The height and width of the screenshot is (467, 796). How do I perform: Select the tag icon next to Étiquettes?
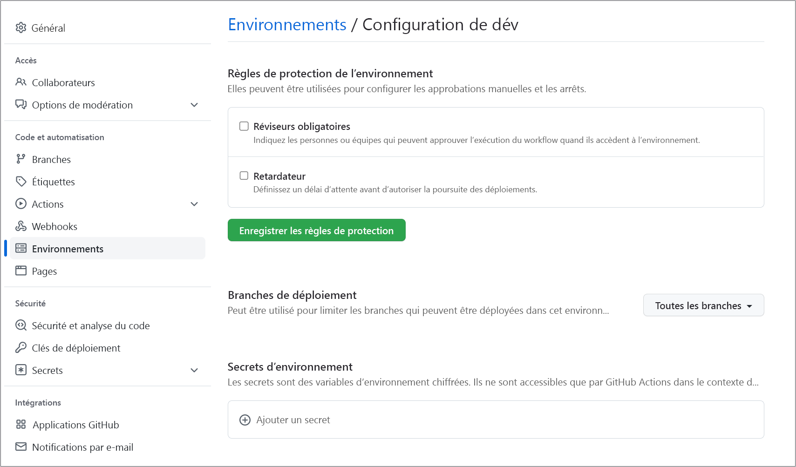21,181
